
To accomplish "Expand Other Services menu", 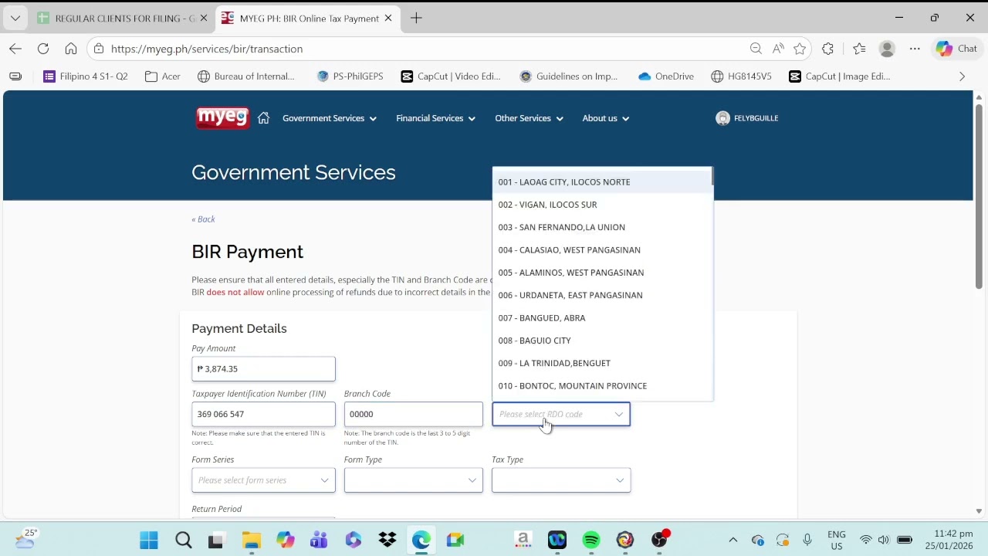I will click(x=529, y=118).
